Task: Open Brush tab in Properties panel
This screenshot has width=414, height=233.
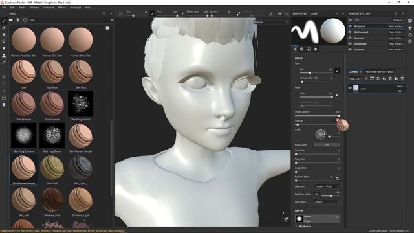Action: pyautogui.click(x=295, y=49)
